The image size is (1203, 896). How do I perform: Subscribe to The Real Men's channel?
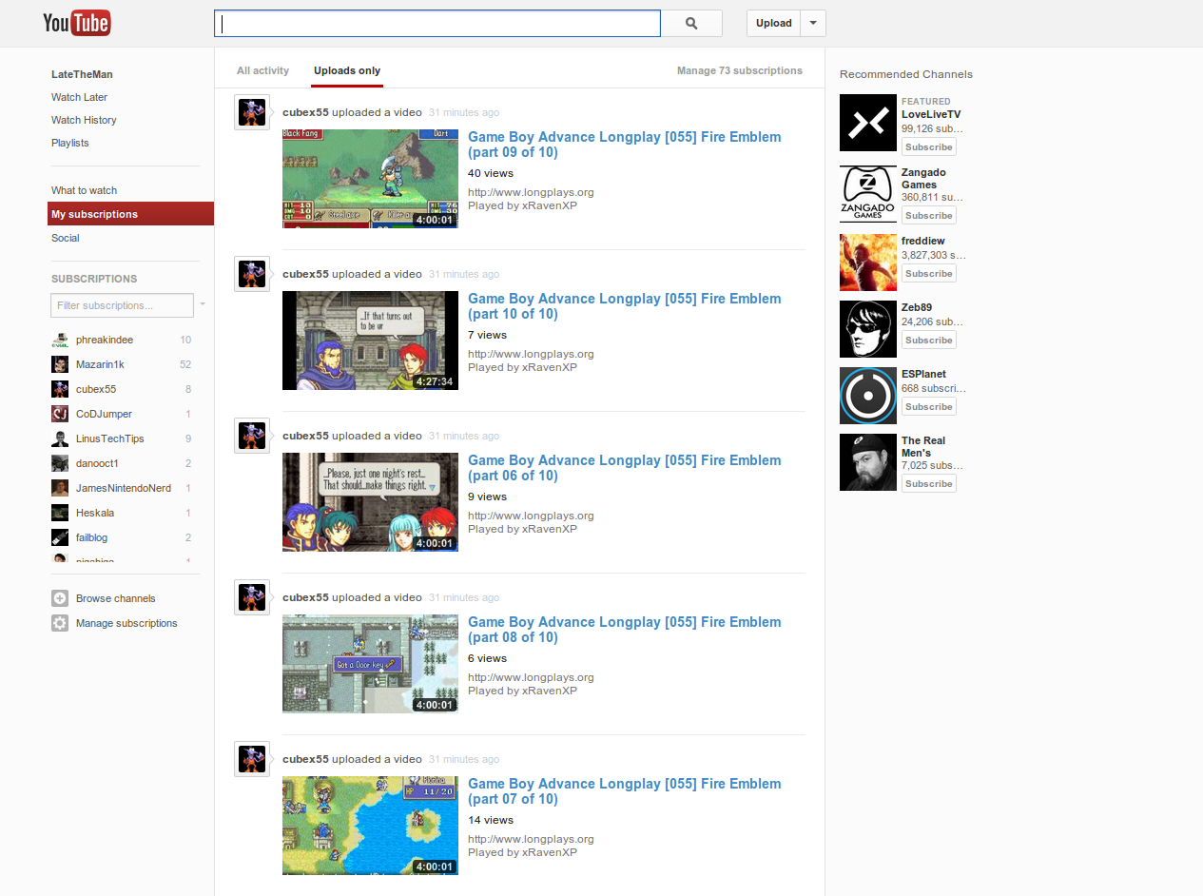point(929,483)
